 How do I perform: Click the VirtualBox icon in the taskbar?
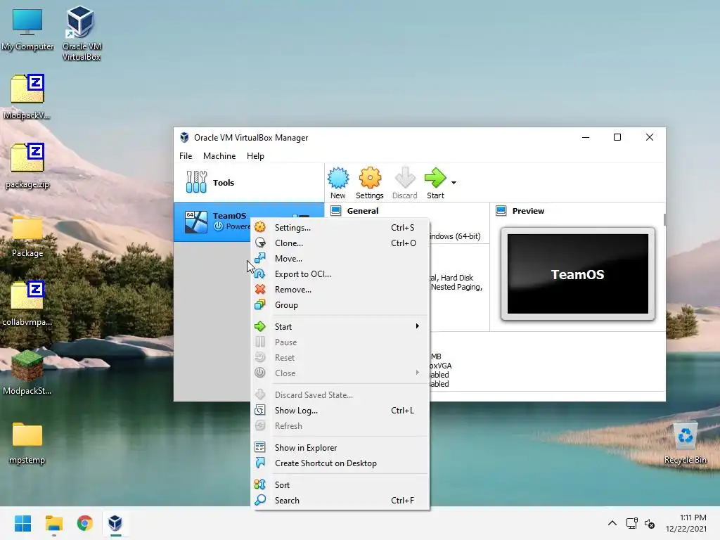point(115,523)
